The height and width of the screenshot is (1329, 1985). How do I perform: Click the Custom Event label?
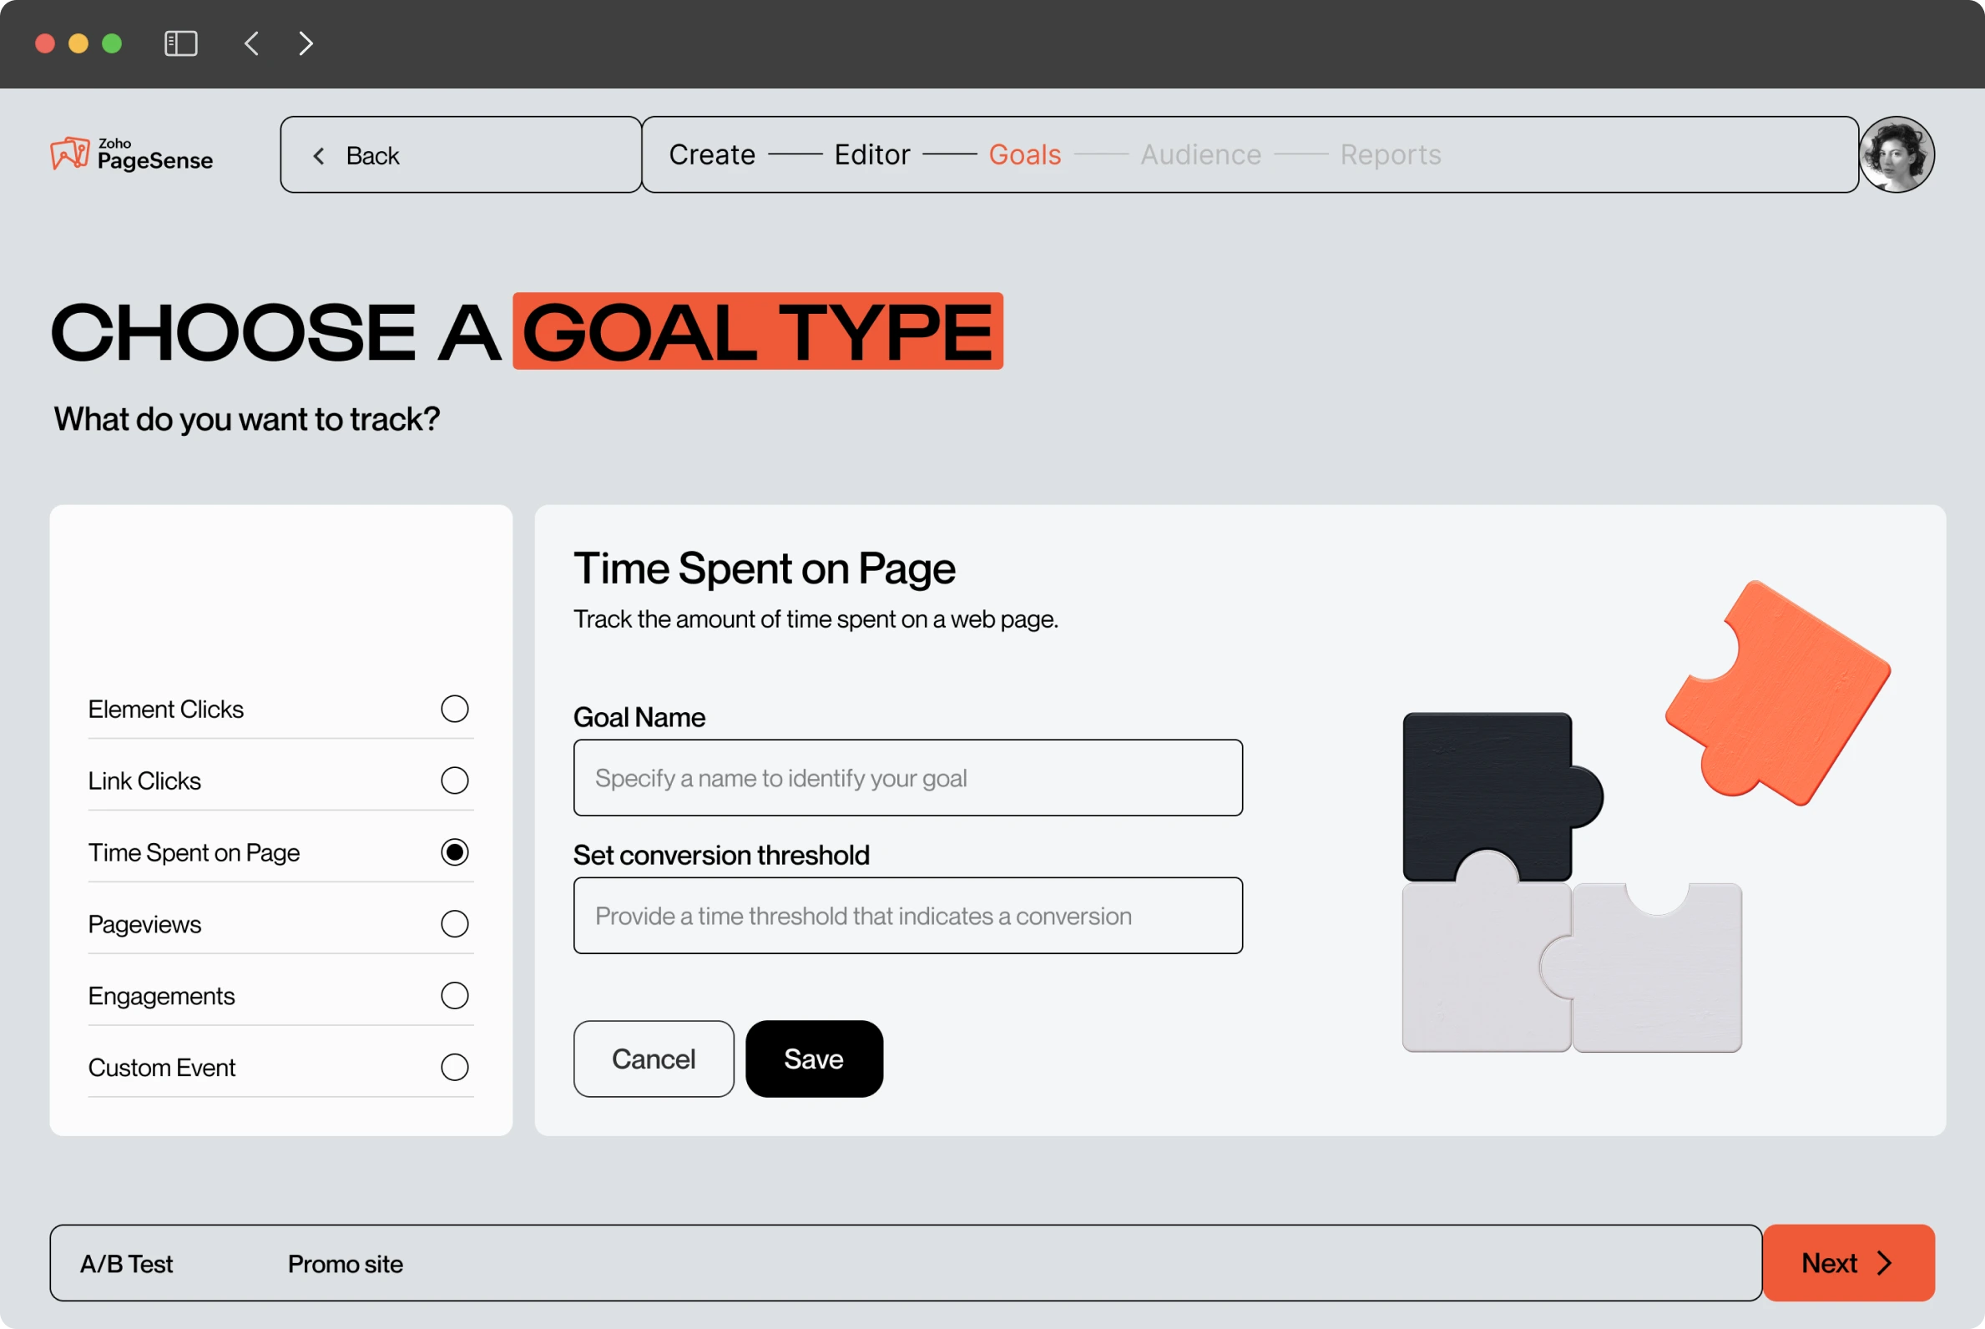tap(161, 1067)
